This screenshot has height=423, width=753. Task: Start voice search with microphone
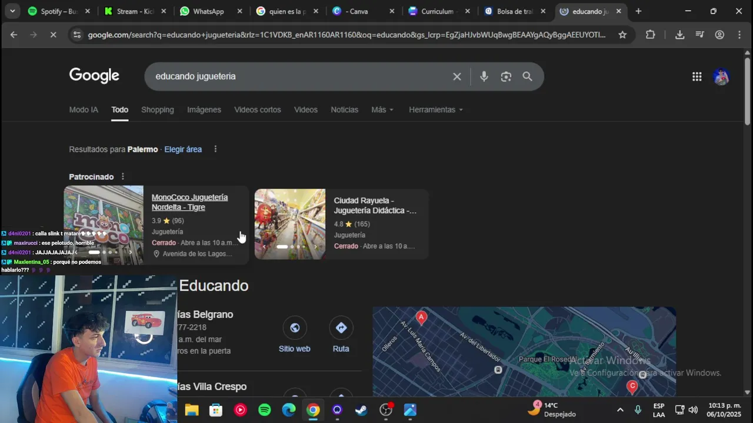[x=484, y=76]
